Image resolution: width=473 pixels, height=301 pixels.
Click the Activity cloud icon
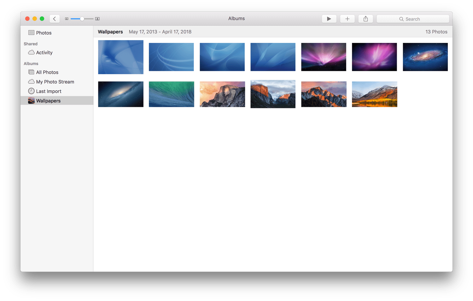pos(31,52)
